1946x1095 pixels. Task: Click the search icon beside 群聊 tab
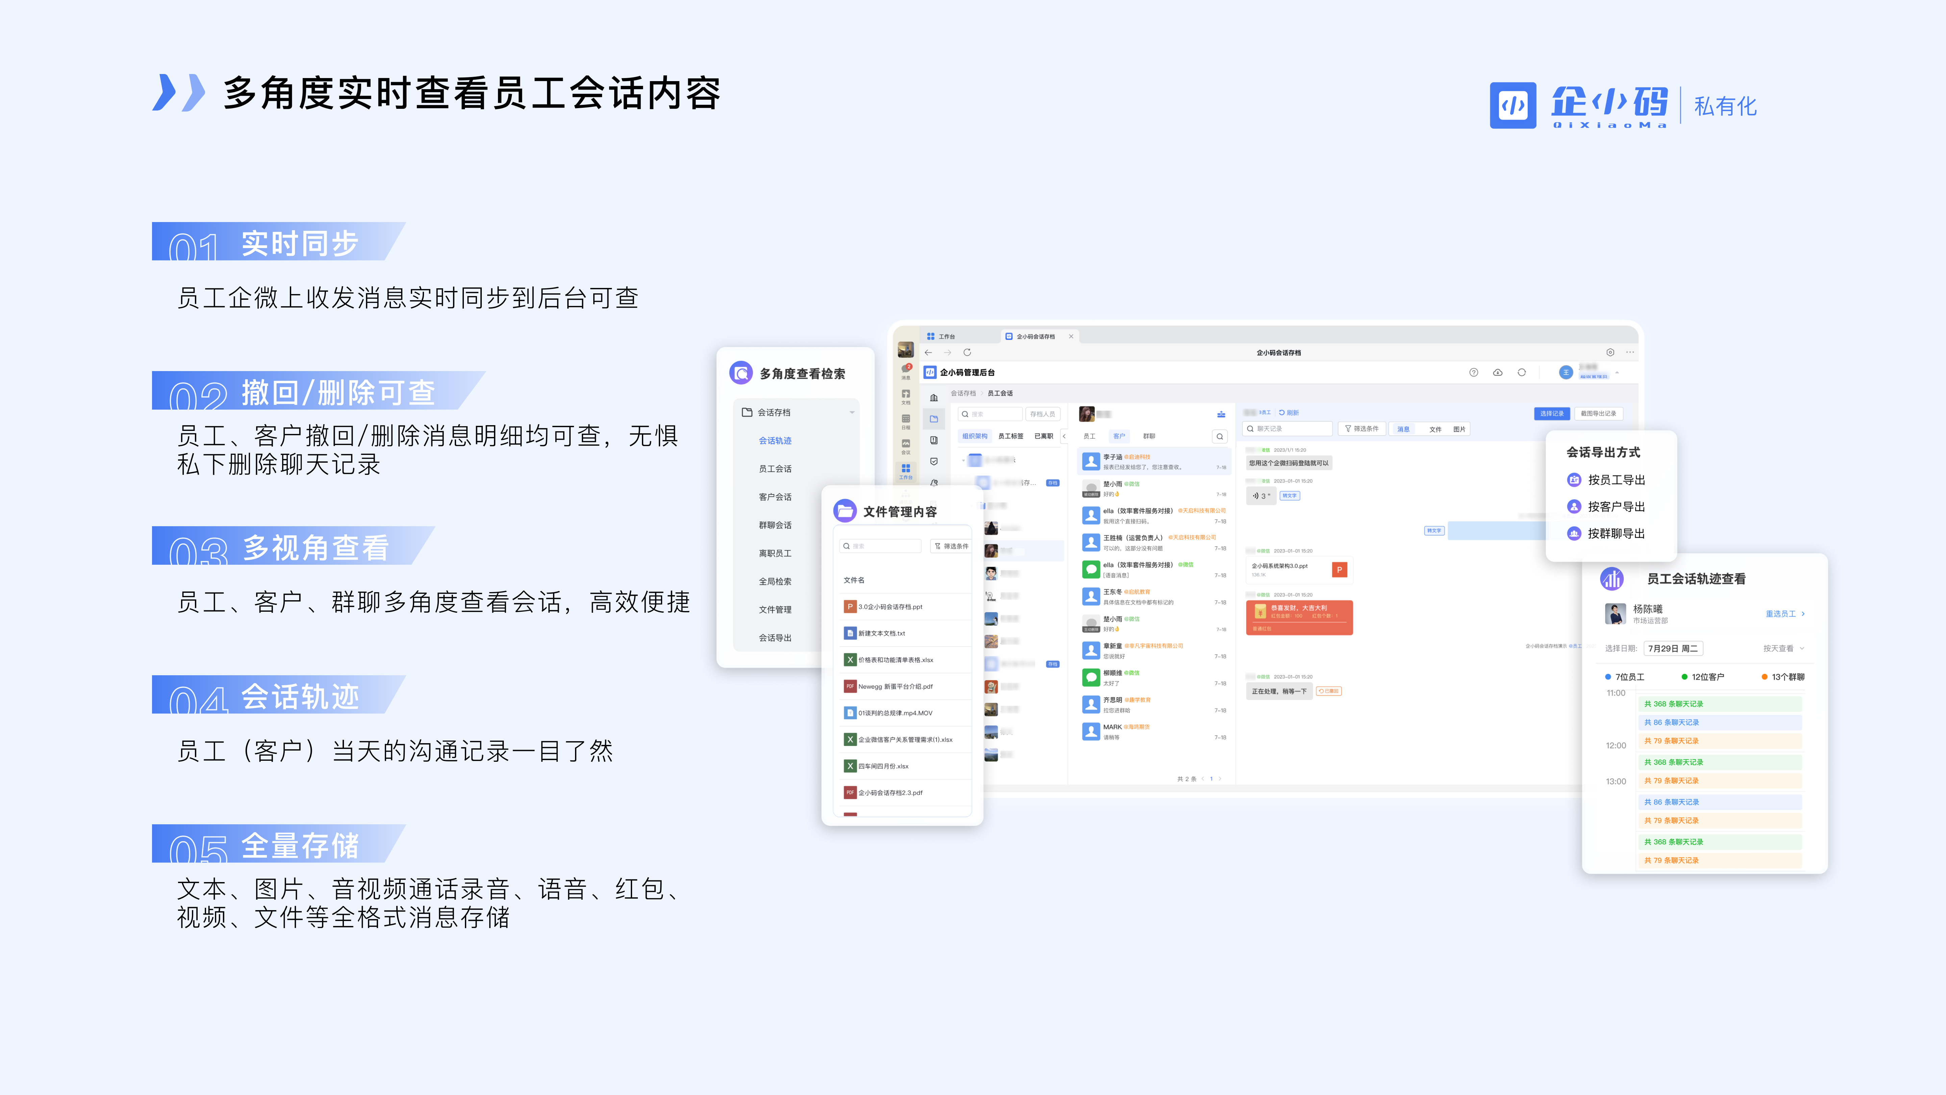1219,436
